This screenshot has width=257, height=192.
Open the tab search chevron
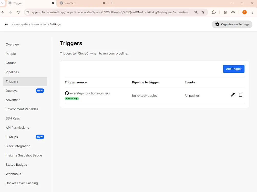click(x=2, y=3)
